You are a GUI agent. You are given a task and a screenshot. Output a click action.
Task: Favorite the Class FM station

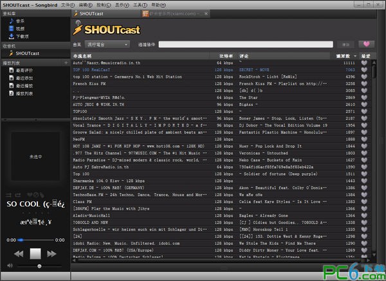point(364,202)
